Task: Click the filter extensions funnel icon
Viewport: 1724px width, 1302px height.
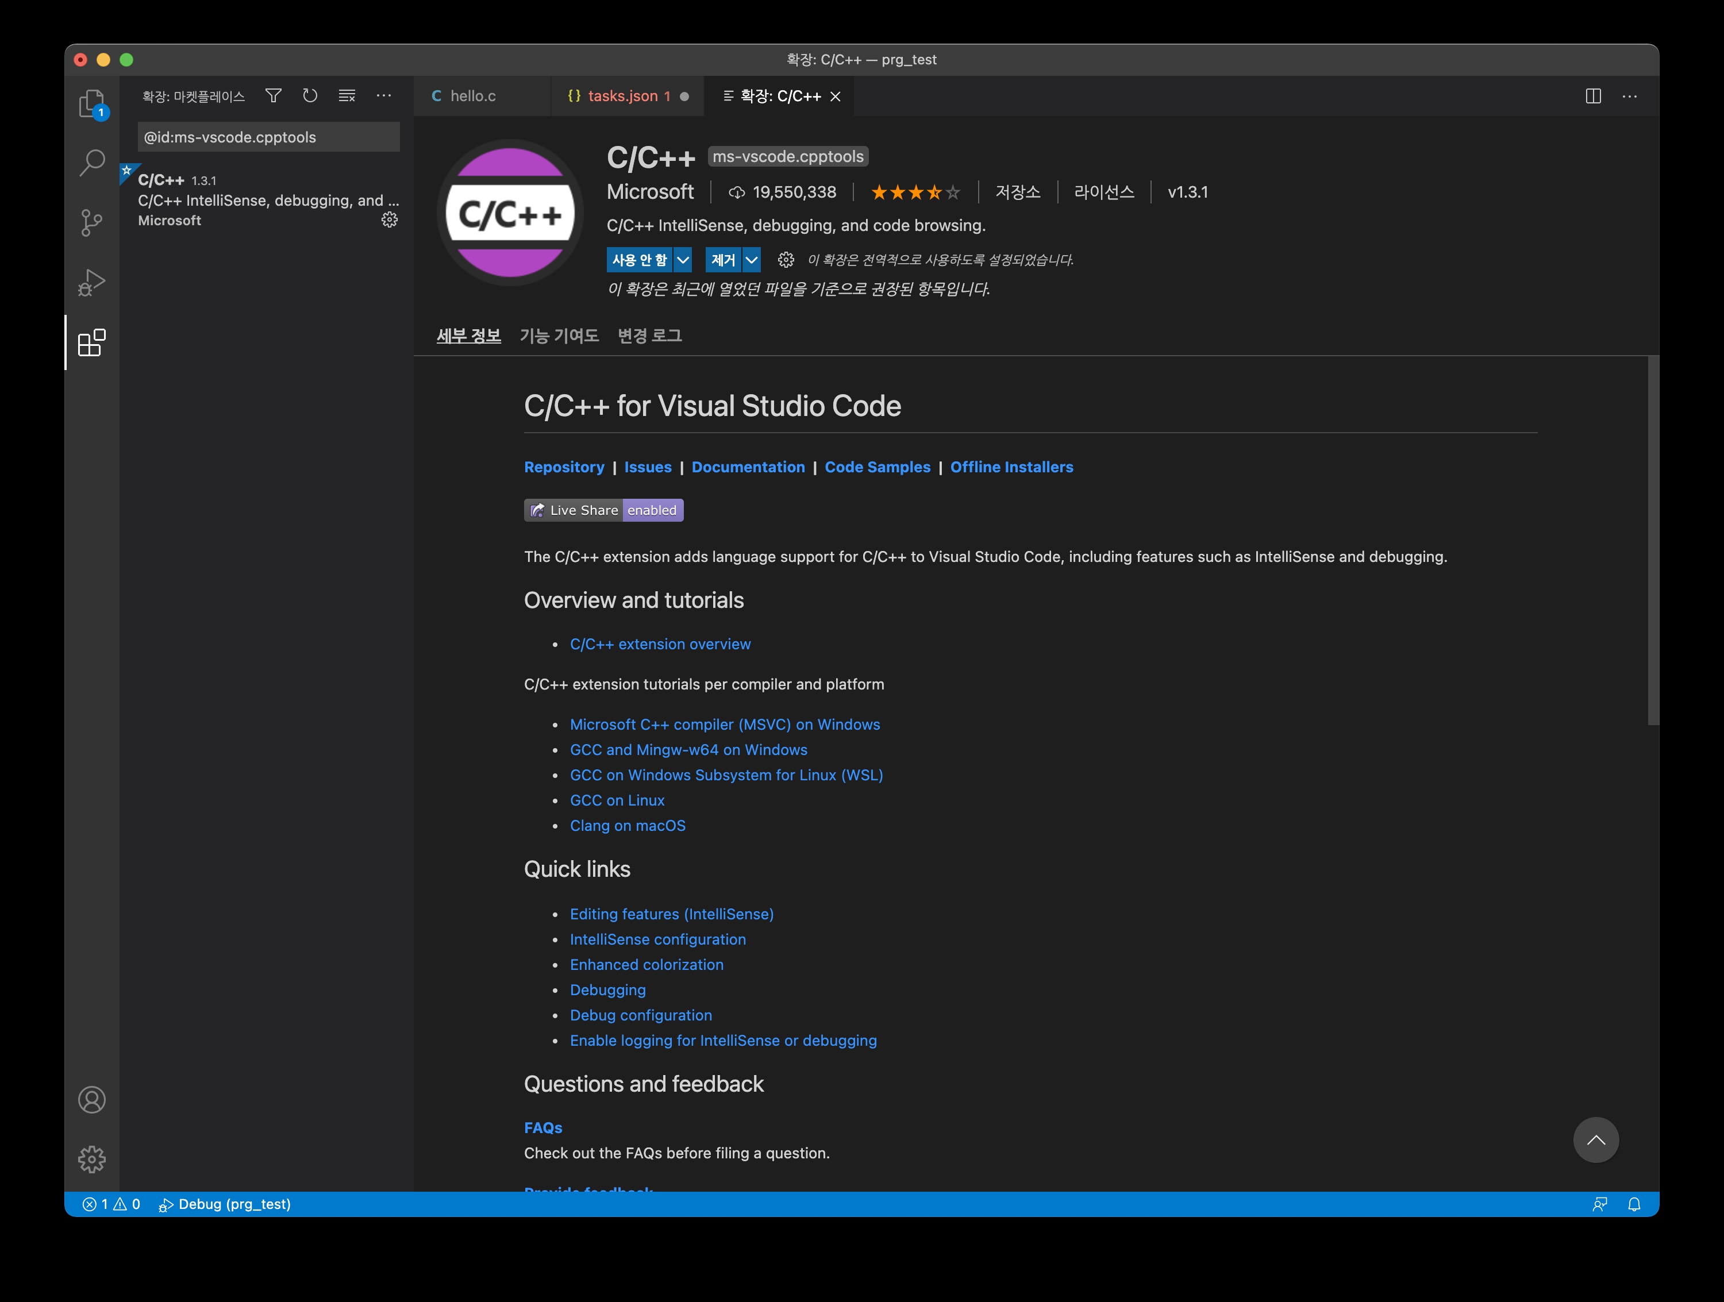Action: tap(273, 96)
